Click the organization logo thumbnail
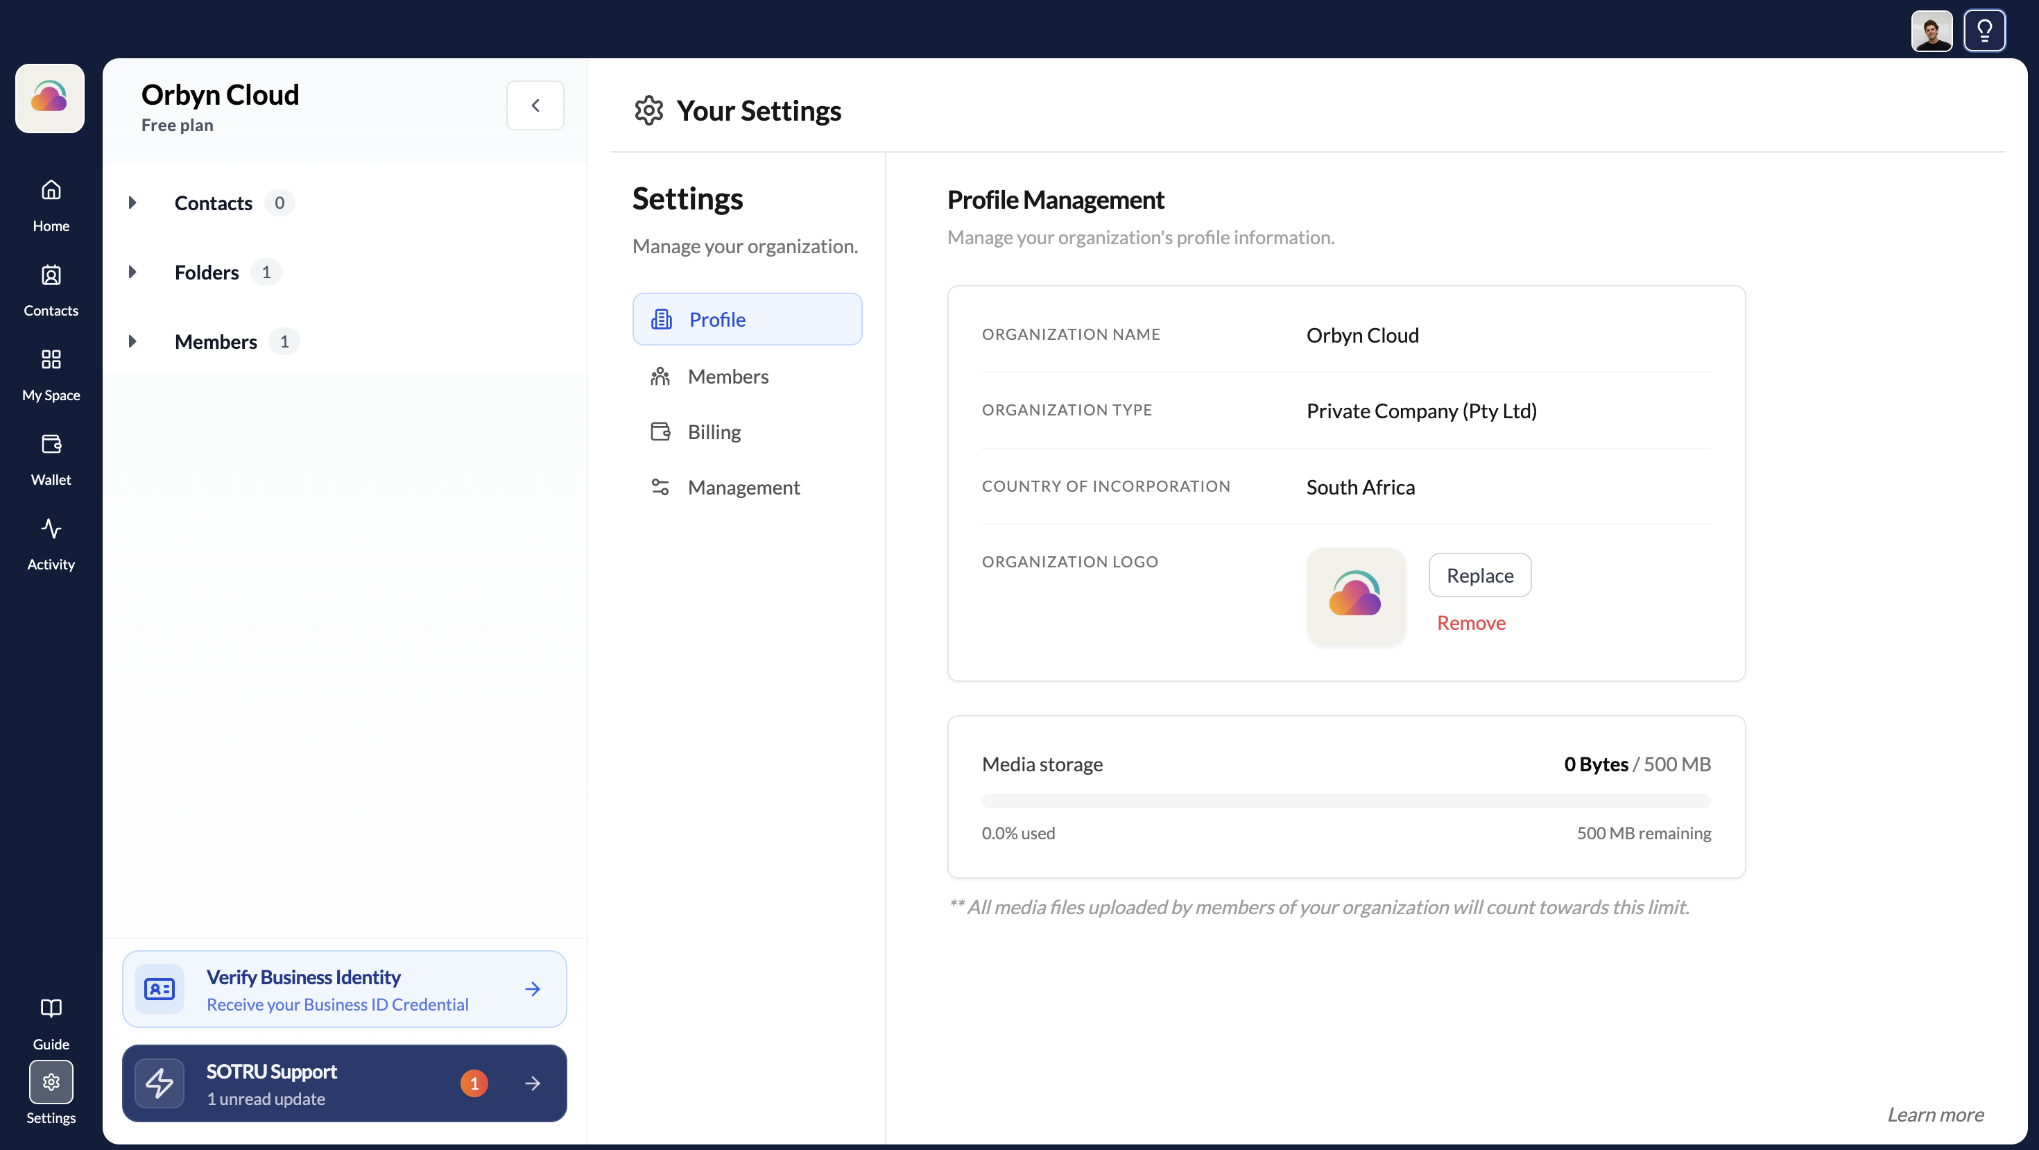The height and width of the screenshot is (1150, 2039). (x=1356, y=597)
